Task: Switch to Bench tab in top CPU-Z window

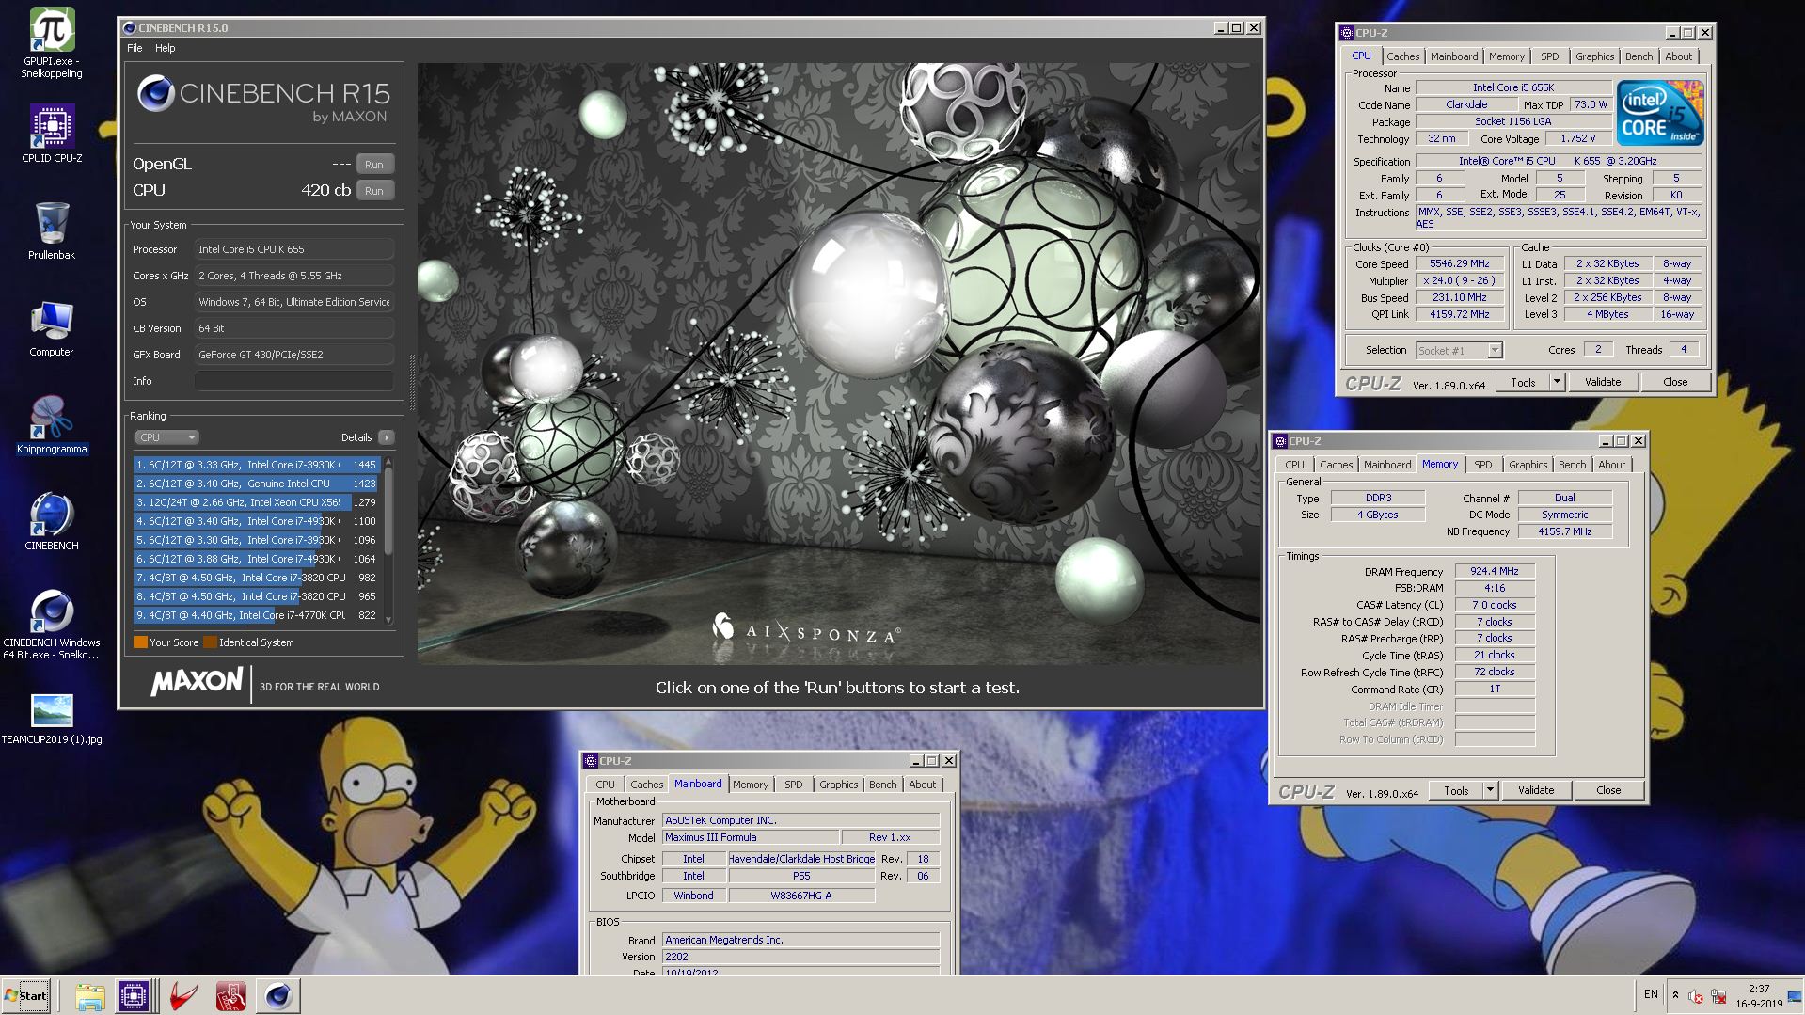Action: [x=1639, y=56]
